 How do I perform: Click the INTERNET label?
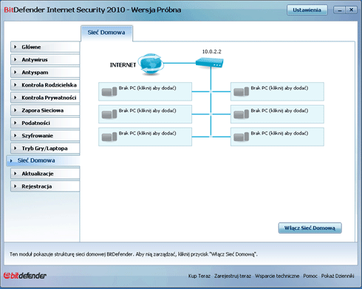123,65
